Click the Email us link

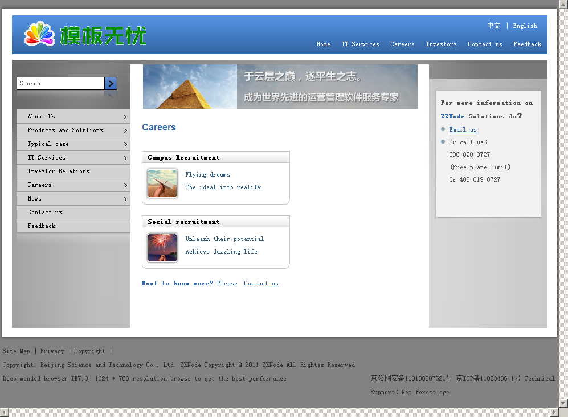(463, 130)
